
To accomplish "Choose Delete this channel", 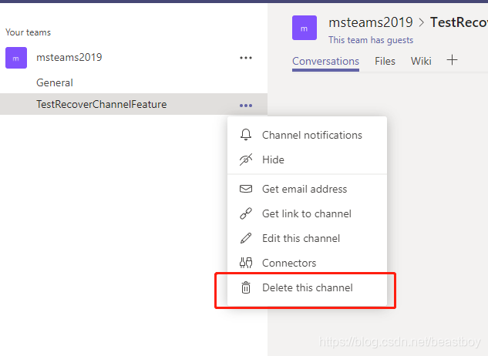I will click(x=307, y=287).
